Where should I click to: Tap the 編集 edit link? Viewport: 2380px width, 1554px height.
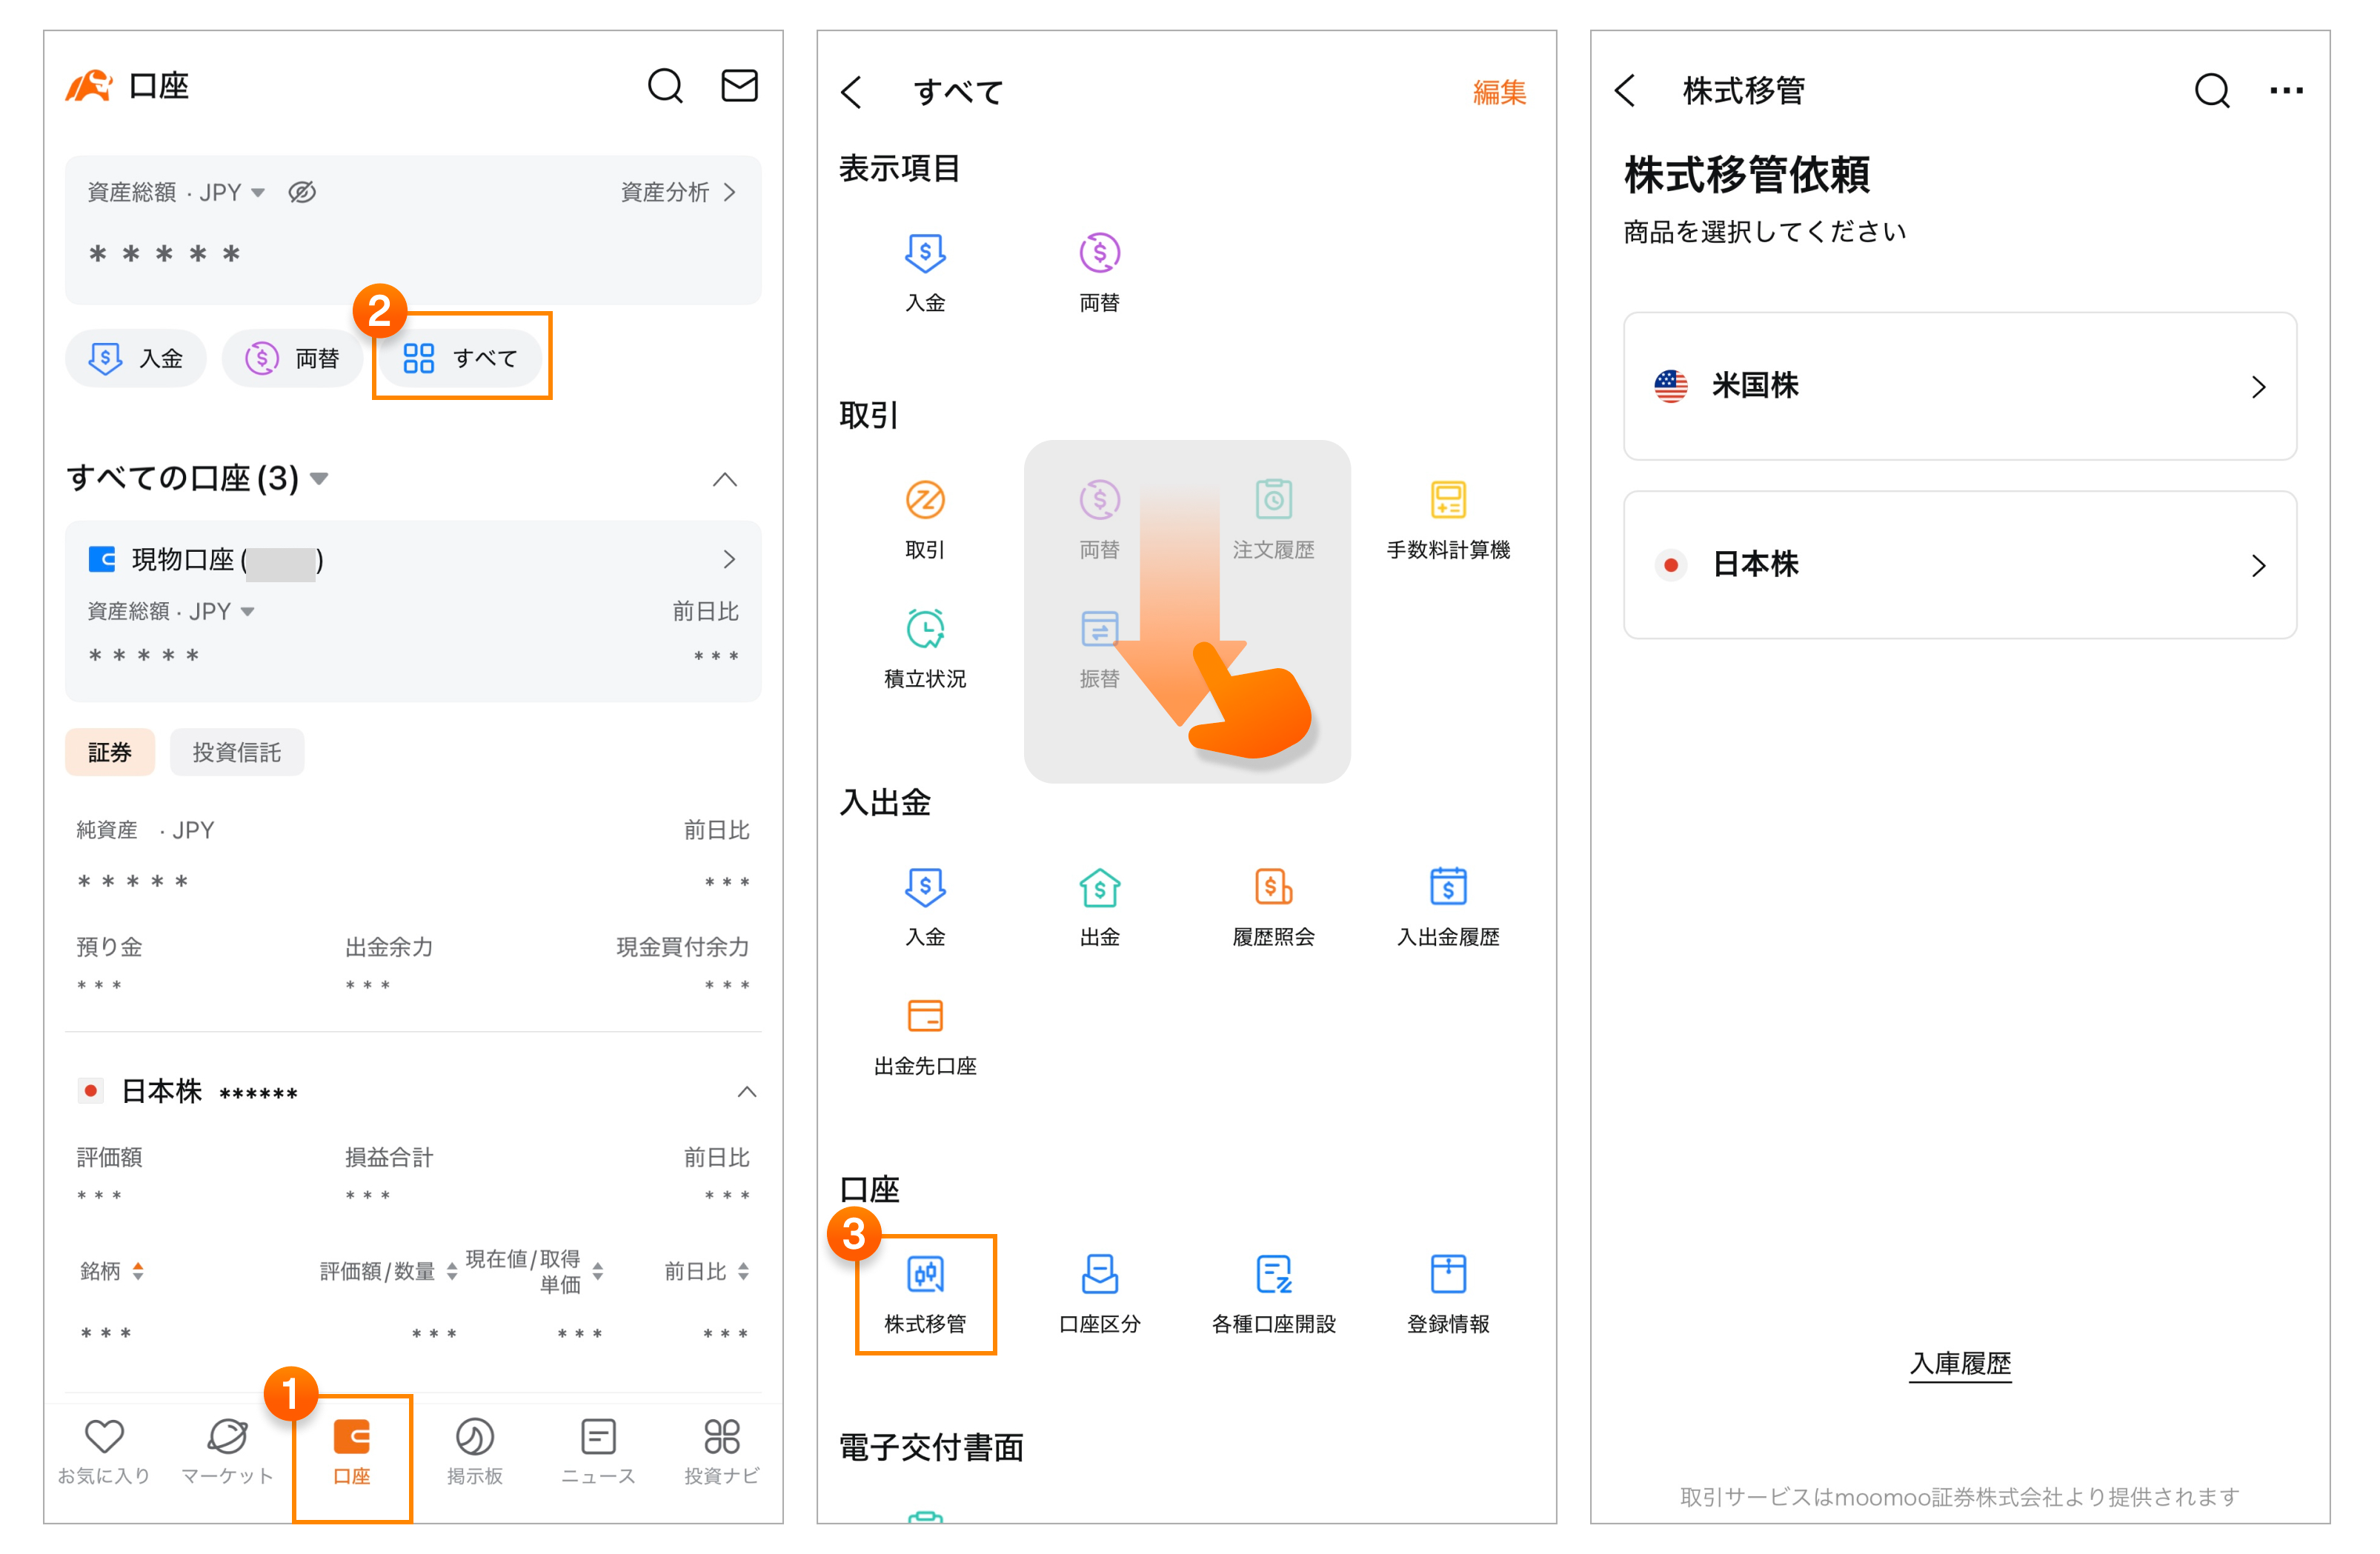(1498, 92)
